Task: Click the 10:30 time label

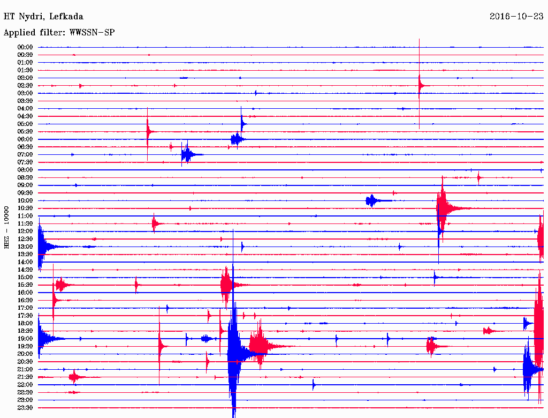Action: (x=25, y=208)
